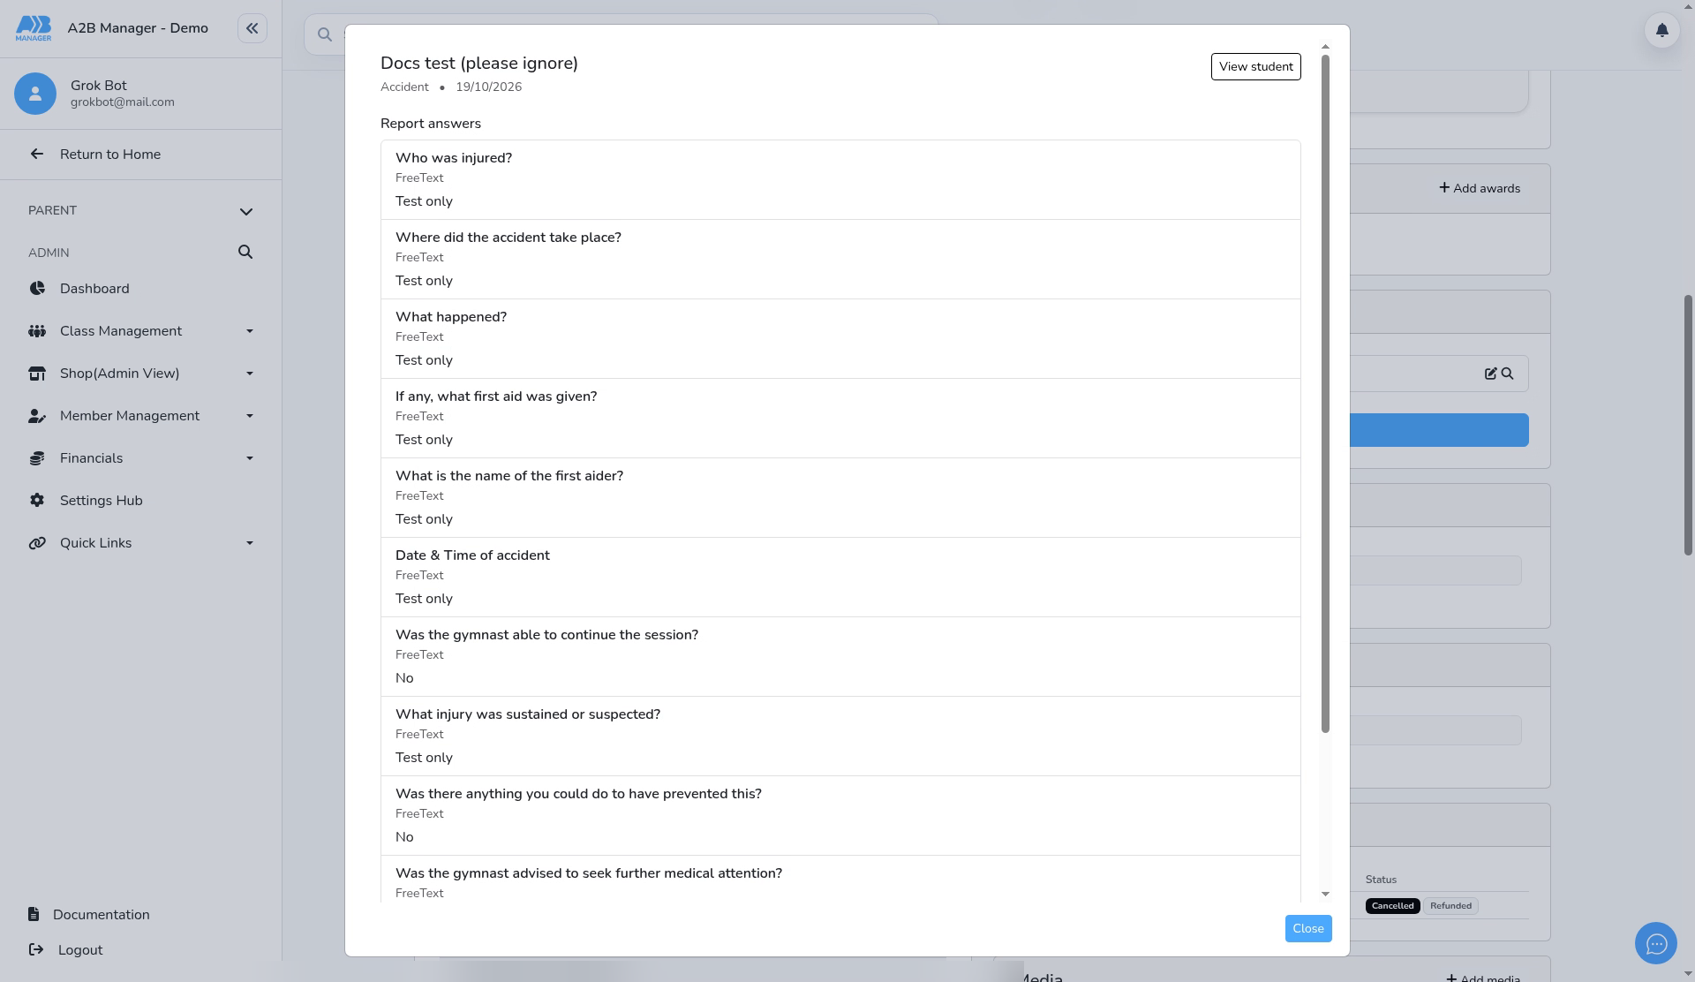Screen dimensions: 1695x982
Task: Expand the Financials submenu arrow
Action: pyautogui.click(x=250, y=458)
